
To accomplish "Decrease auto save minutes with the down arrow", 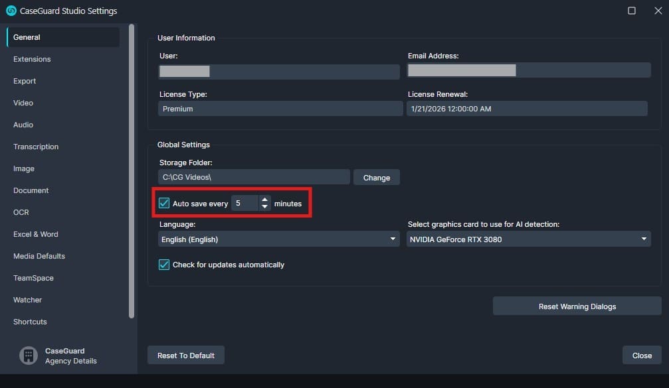I will [264, 206].
